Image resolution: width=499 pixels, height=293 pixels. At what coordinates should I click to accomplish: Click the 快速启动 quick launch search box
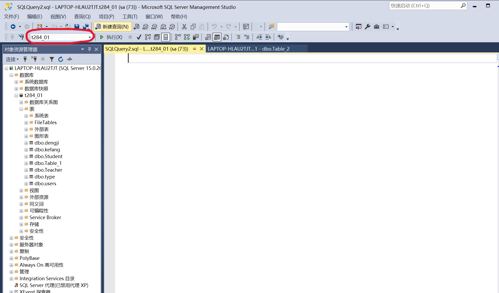click(428, 5)
